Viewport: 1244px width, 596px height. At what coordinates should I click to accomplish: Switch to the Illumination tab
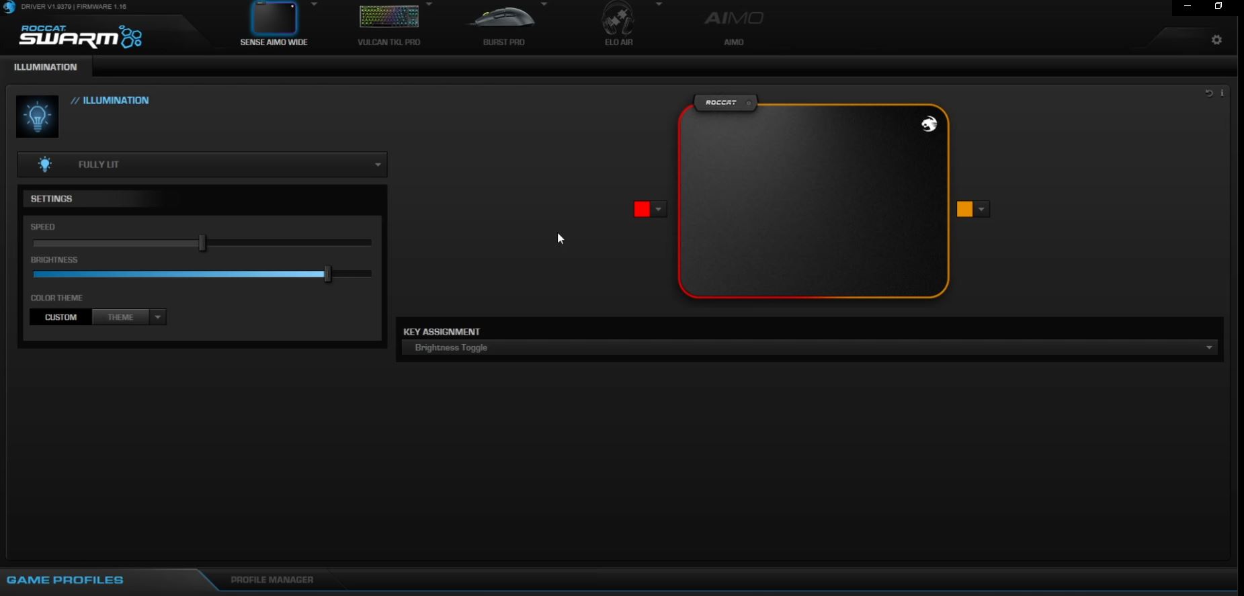[46, 67]
